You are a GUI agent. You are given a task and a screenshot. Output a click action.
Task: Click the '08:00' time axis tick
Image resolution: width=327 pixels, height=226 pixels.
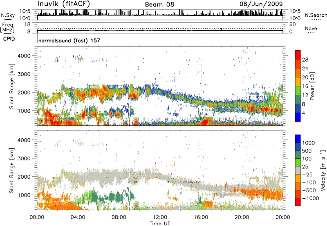pos(119,217)
